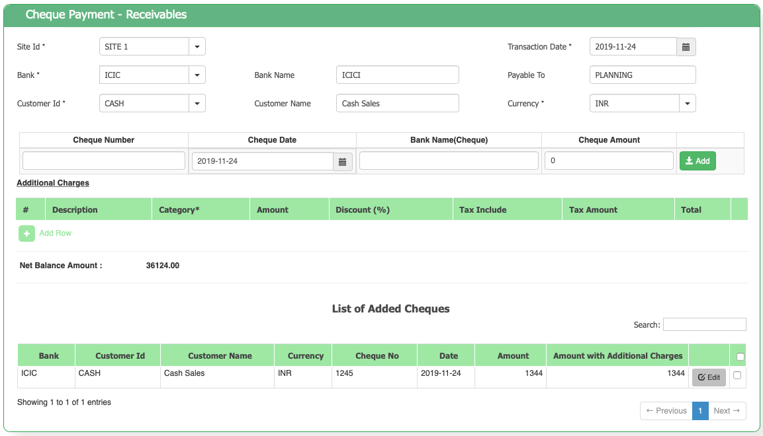Click Add button with download icon
This screenshot has width=763, height=436.
697,161
